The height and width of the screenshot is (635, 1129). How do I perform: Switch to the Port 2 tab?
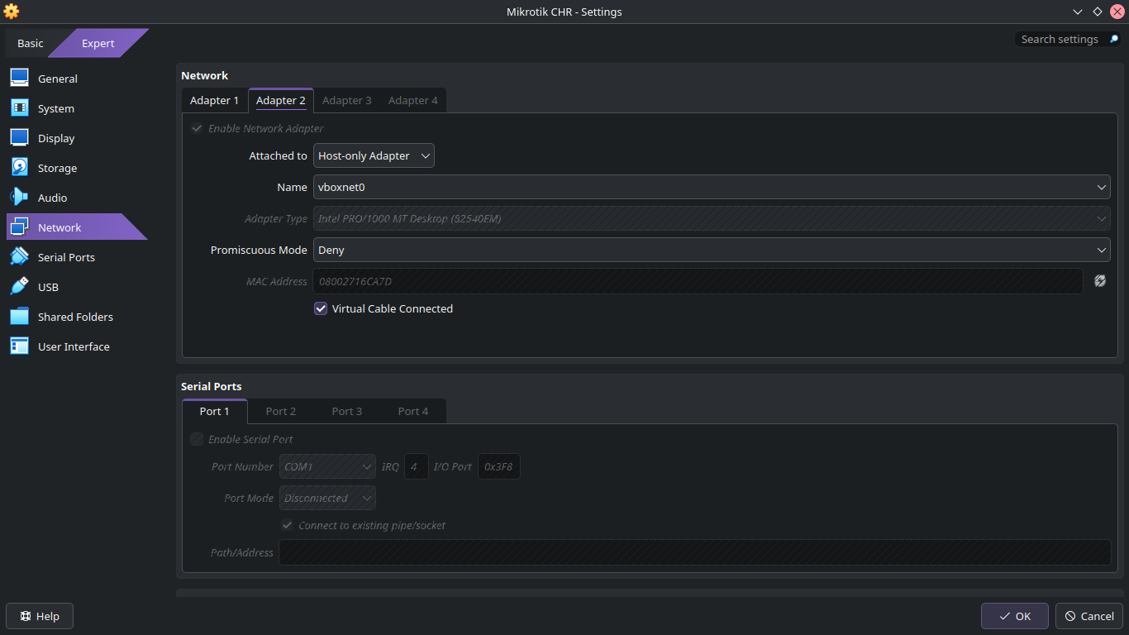coord(281,411)
